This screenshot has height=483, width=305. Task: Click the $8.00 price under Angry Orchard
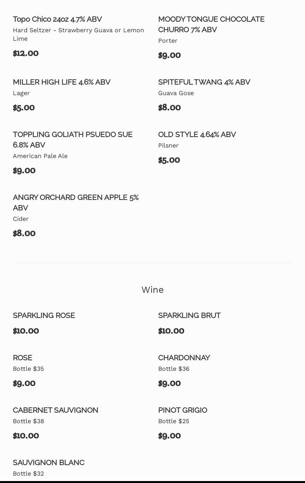24,233
